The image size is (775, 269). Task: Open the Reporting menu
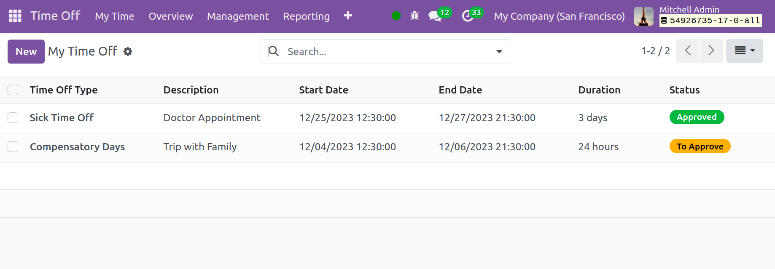tap(306, 16)
